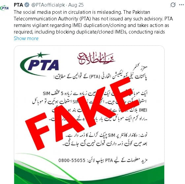Click the PTA logo inside the attached notice
185x184 pixels.
pyautogui.click(x=40, y=64)
